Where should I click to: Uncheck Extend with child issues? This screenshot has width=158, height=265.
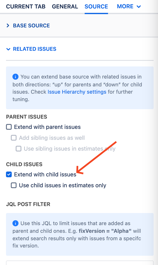(x=9, y=175)
